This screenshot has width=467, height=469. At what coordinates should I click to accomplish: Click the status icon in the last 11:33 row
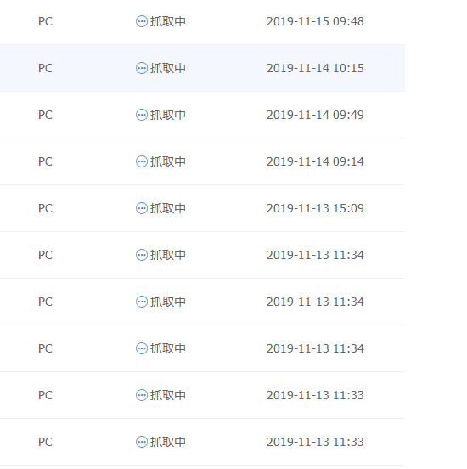[x=142, y=442]
